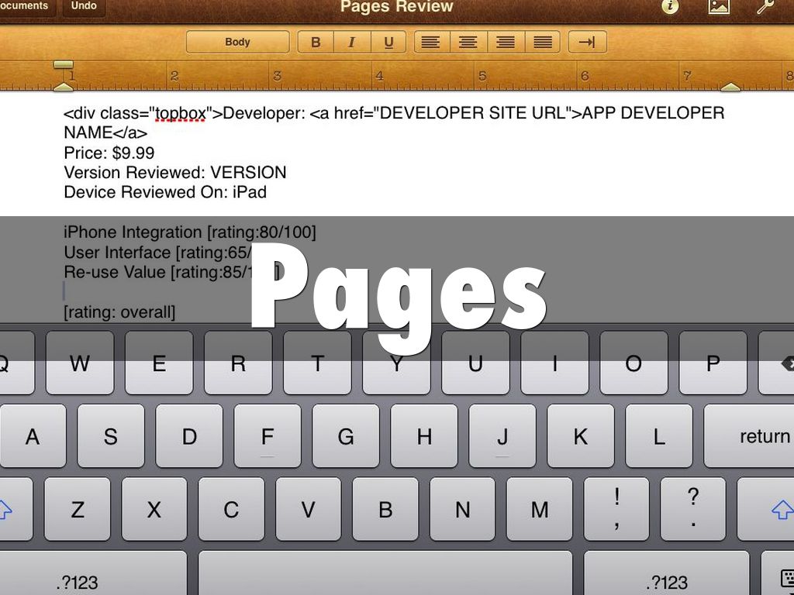
Task: Tap the right margin marker on the ruler
Action: pyautogui.click(x=730, y=87)
